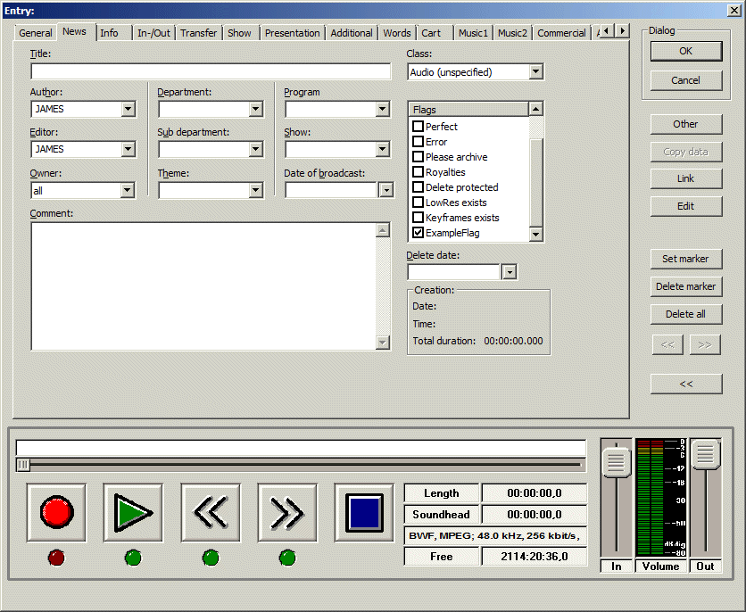
Task: Switch to the Transfer tab
Action: point(198,33)
